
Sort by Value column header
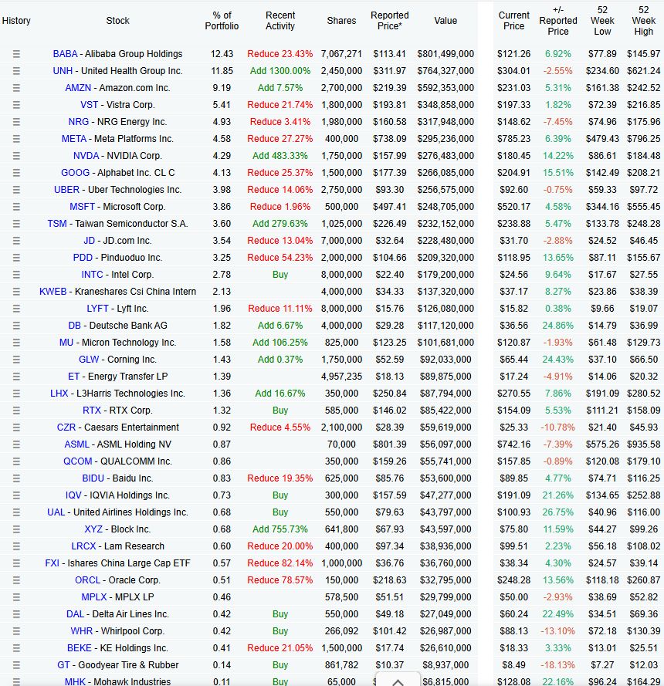(x=445, y=21)
